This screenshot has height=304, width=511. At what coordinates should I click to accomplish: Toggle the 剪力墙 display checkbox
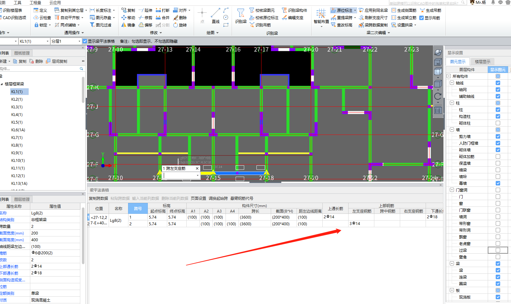coord(498,136)
